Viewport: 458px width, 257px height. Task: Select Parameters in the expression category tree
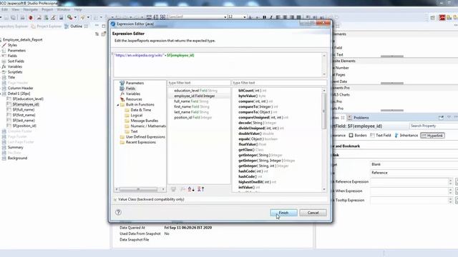click(x=135, y=83)
